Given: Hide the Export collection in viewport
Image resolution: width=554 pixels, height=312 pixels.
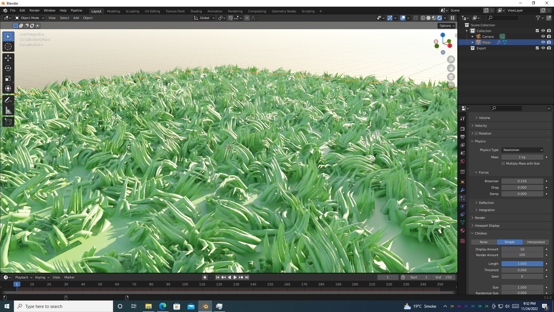Looking at the screenshot, I should 543,48.
